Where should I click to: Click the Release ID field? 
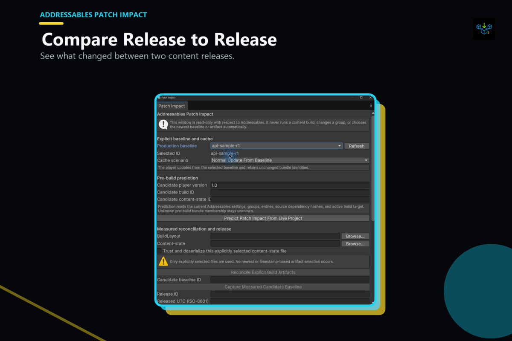(x=290, y=294)
